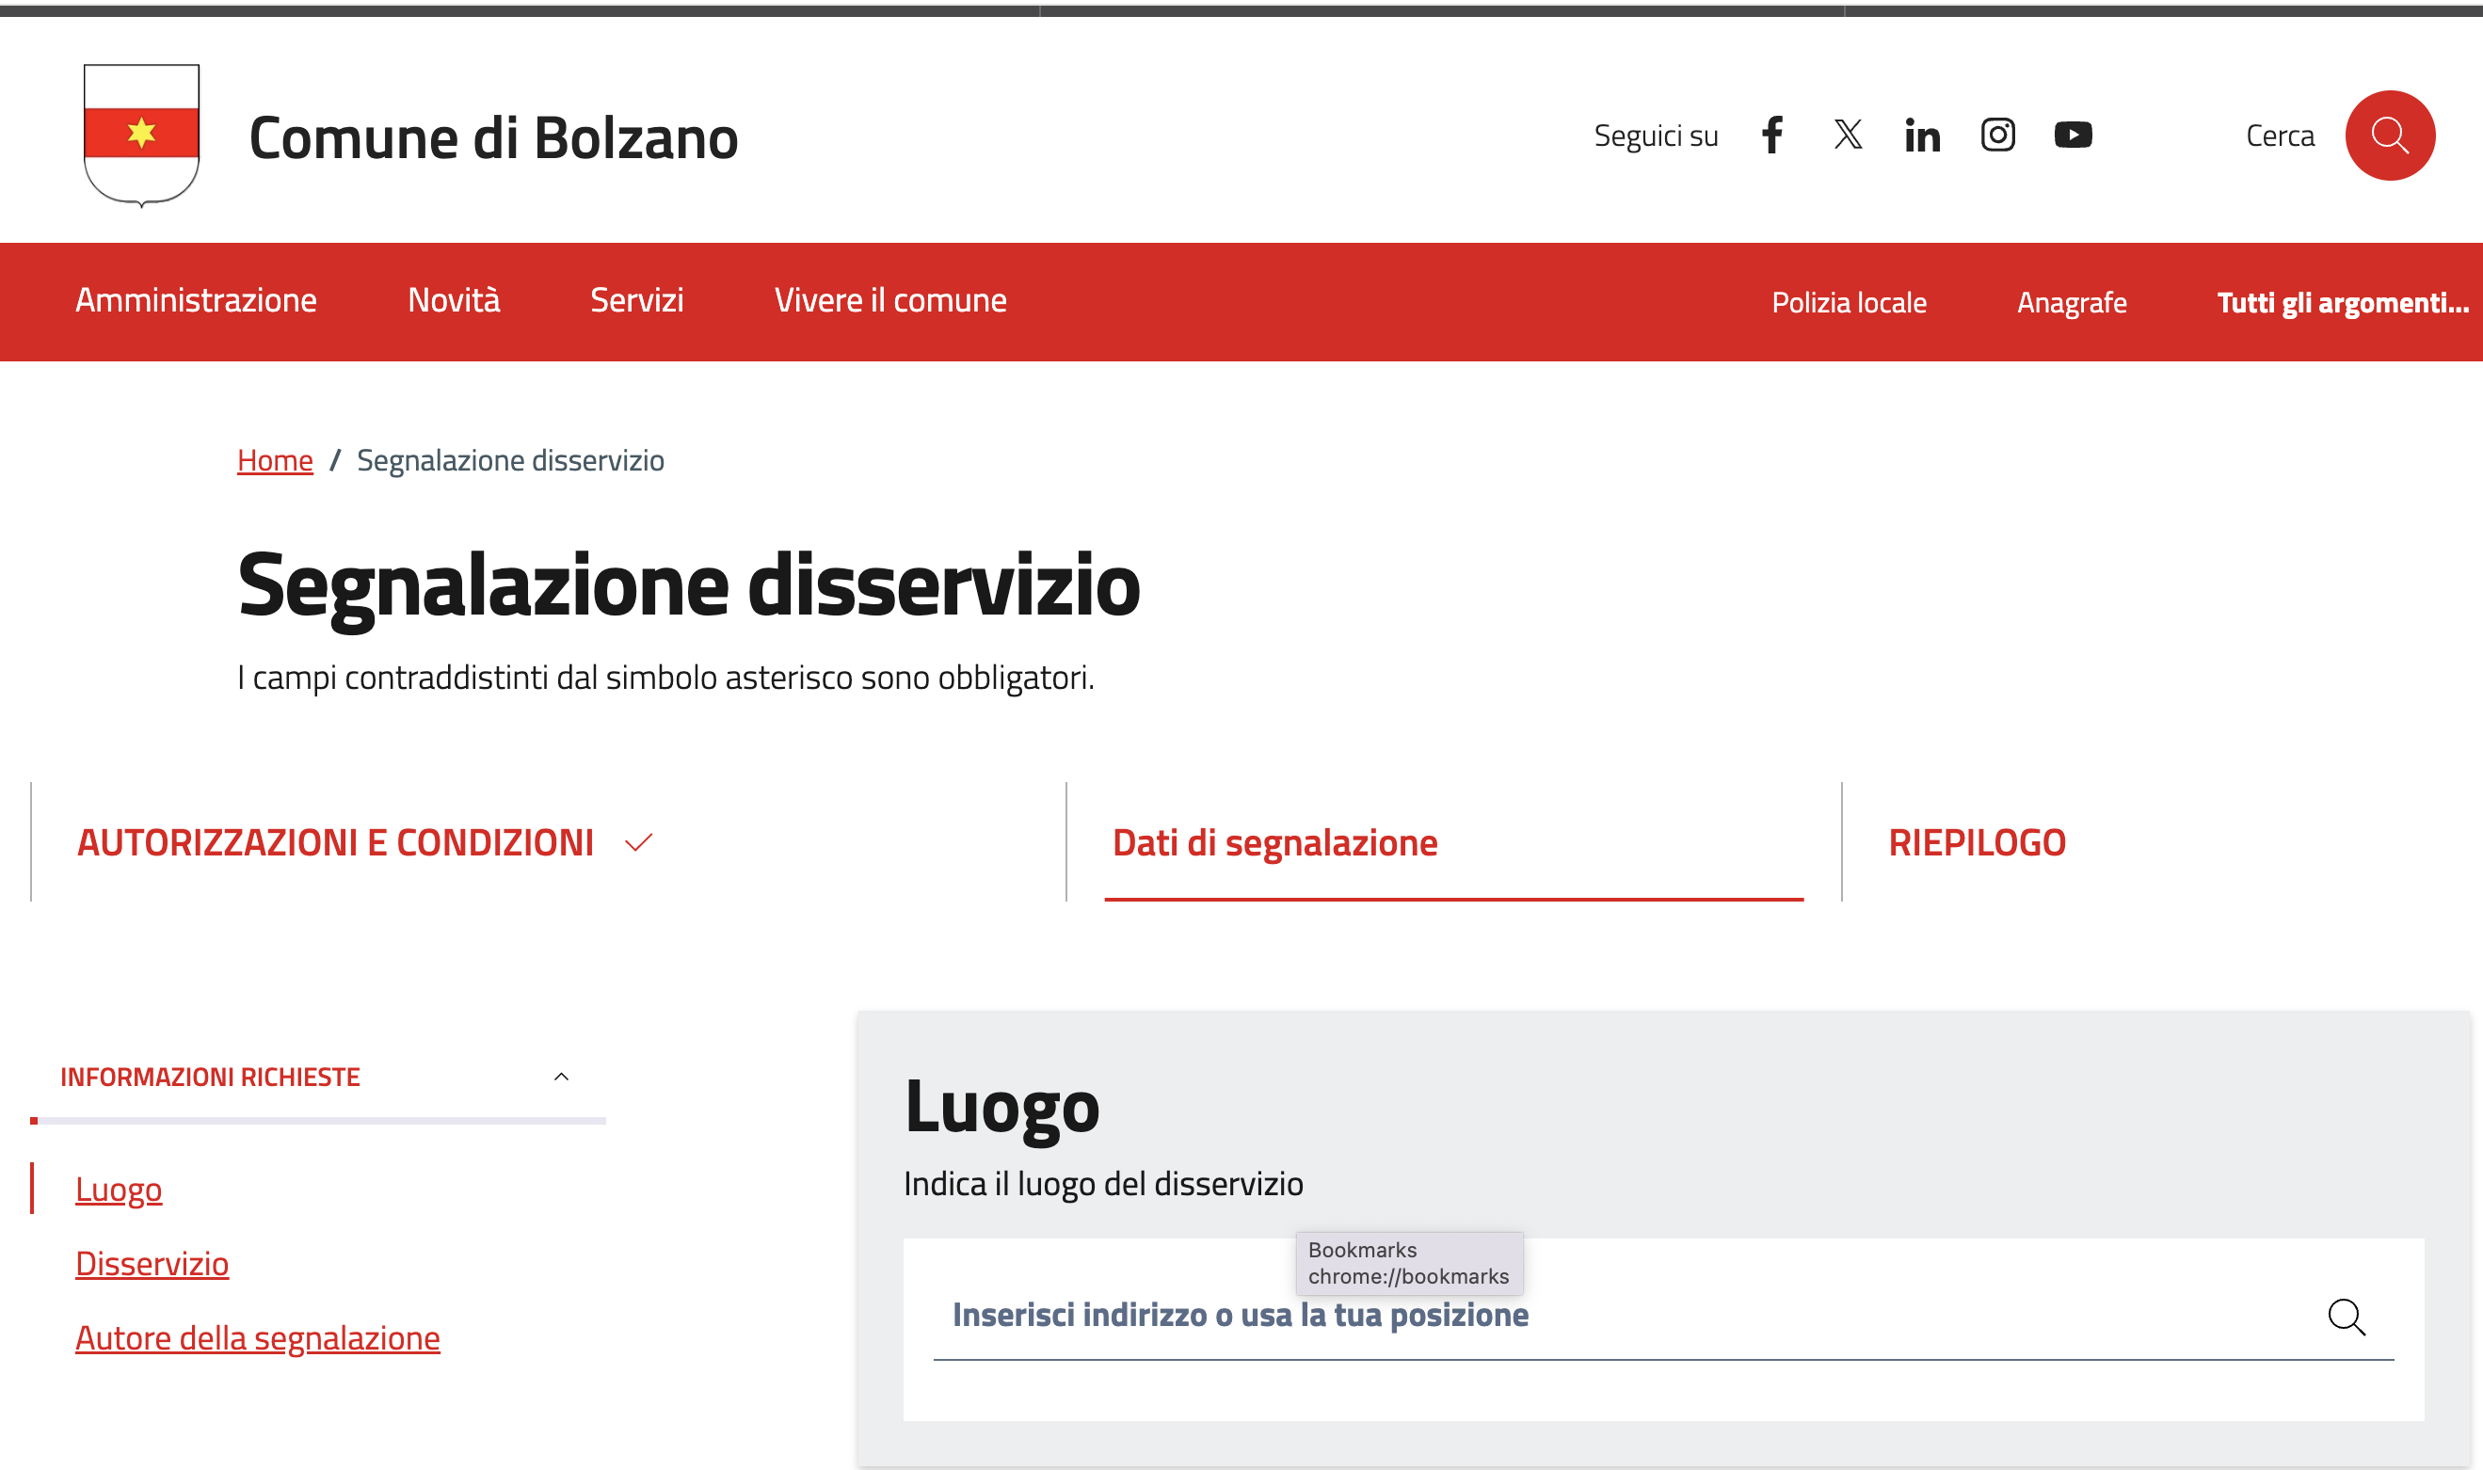Open the YouTube social icon
Viewport: 2483px width, 1470px height.
tap(2073, 135)
